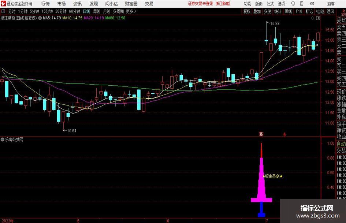Open F10 company info
The image size is (346, 223).
pyautogui.click(x=299, y=11)
